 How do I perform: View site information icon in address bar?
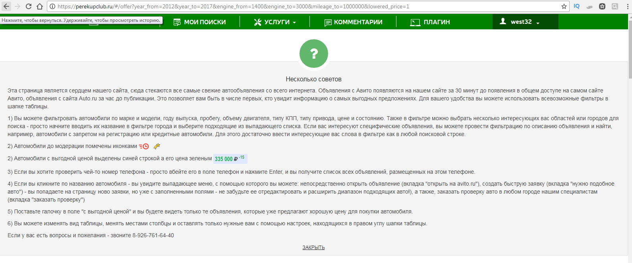pos(52,6)
